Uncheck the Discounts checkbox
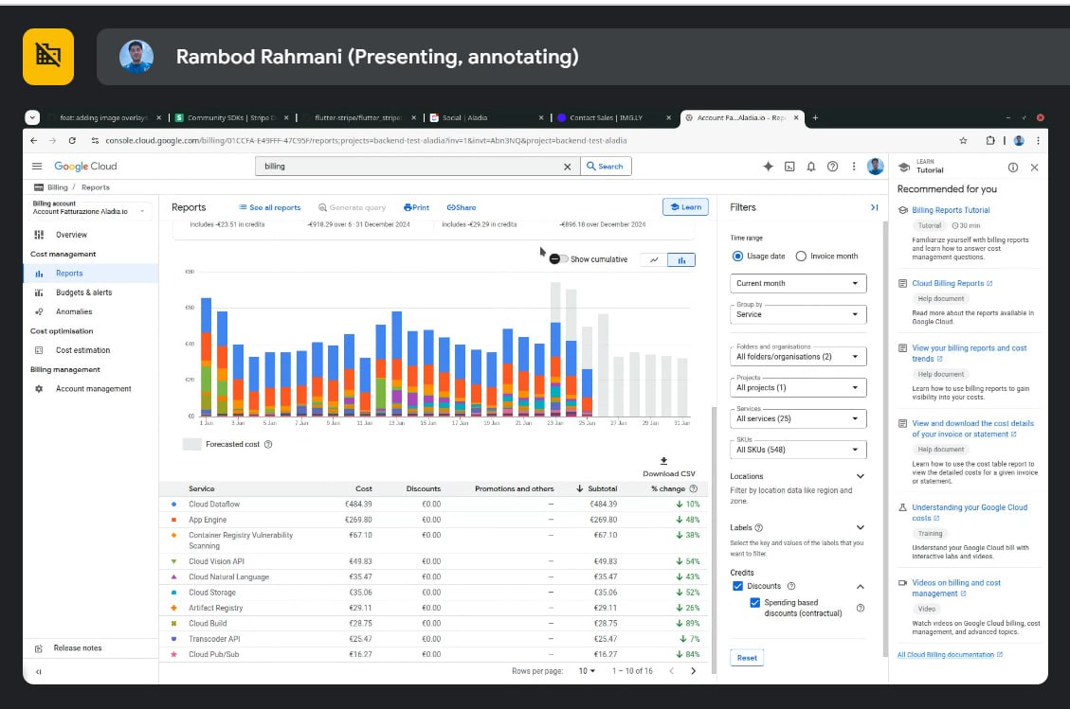The height and width of the screenshot is (709, 1070). point(737,586)
